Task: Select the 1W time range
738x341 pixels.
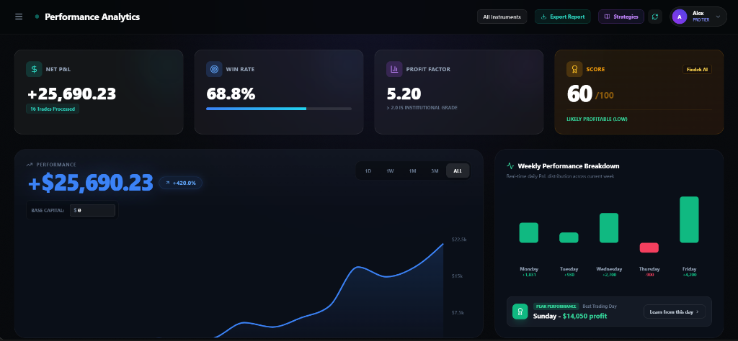Action: [x=390, y=171]
